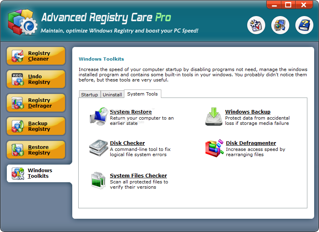Click the Disk Defragmenter colored blocks icon
The height and width of the screenshot is (232, 319).
click(214, 148)
